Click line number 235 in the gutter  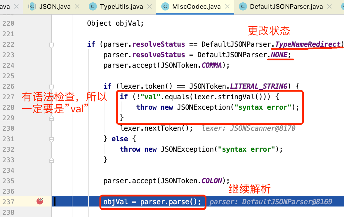pyautogui.click(x=8, y=181)
